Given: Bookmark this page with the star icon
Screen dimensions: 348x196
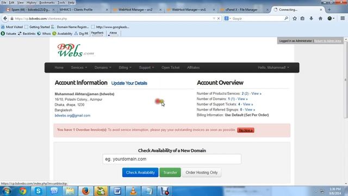Looking at the screenshot, I should (x=295, y=19).
